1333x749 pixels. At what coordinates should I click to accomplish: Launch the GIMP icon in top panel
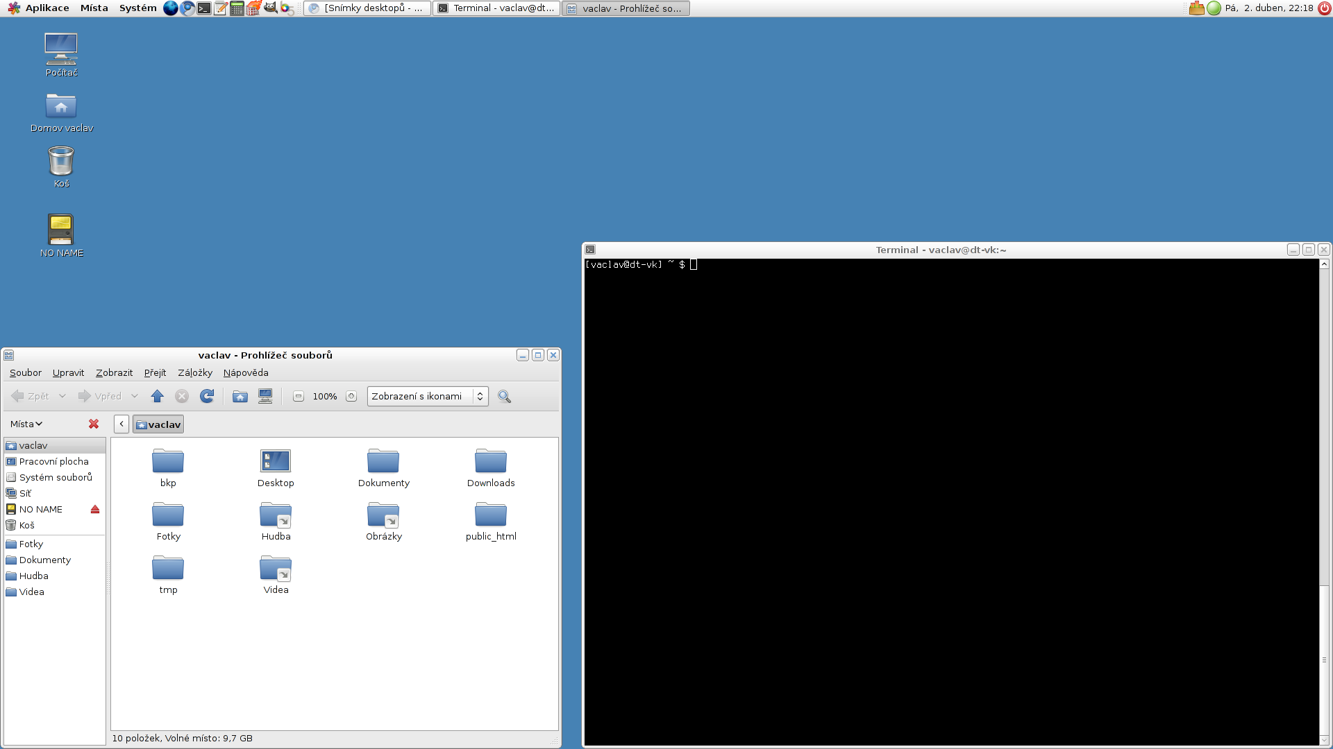[271, 8]
